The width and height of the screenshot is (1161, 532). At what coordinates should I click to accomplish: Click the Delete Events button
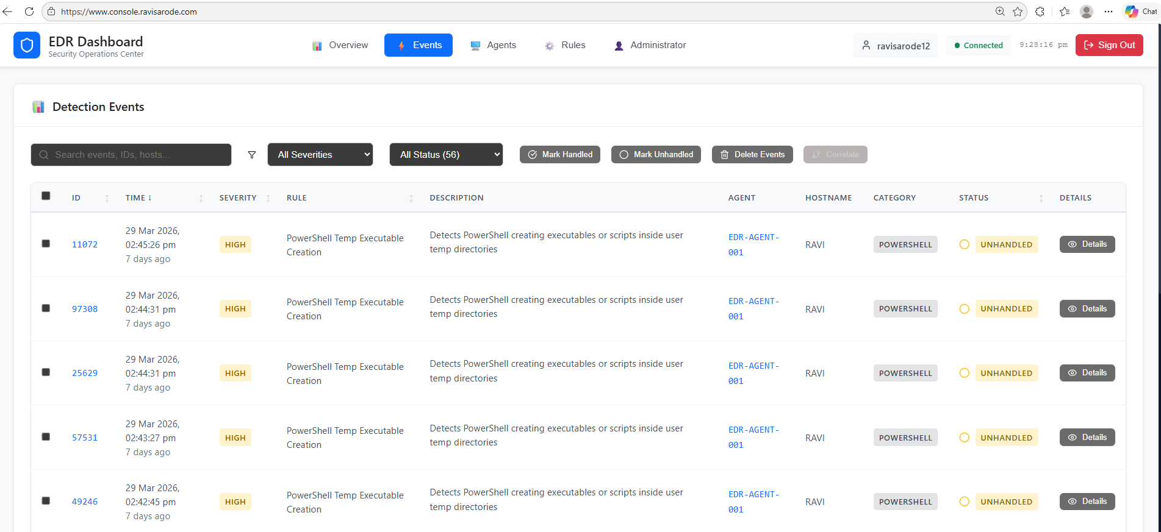[x=752, y=155]
